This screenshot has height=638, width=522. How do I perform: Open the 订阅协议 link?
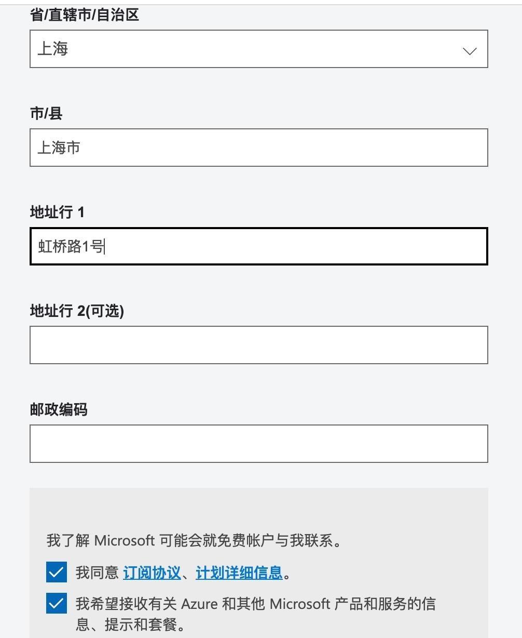coord(152,573)
